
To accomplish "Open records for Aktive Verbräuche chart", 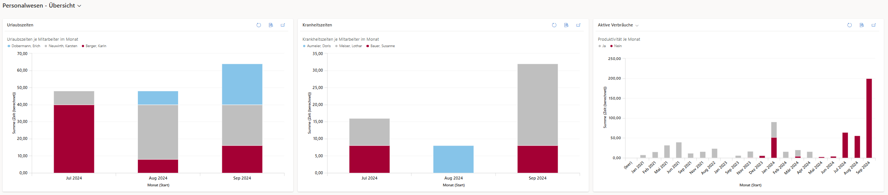I will [861, 25].
